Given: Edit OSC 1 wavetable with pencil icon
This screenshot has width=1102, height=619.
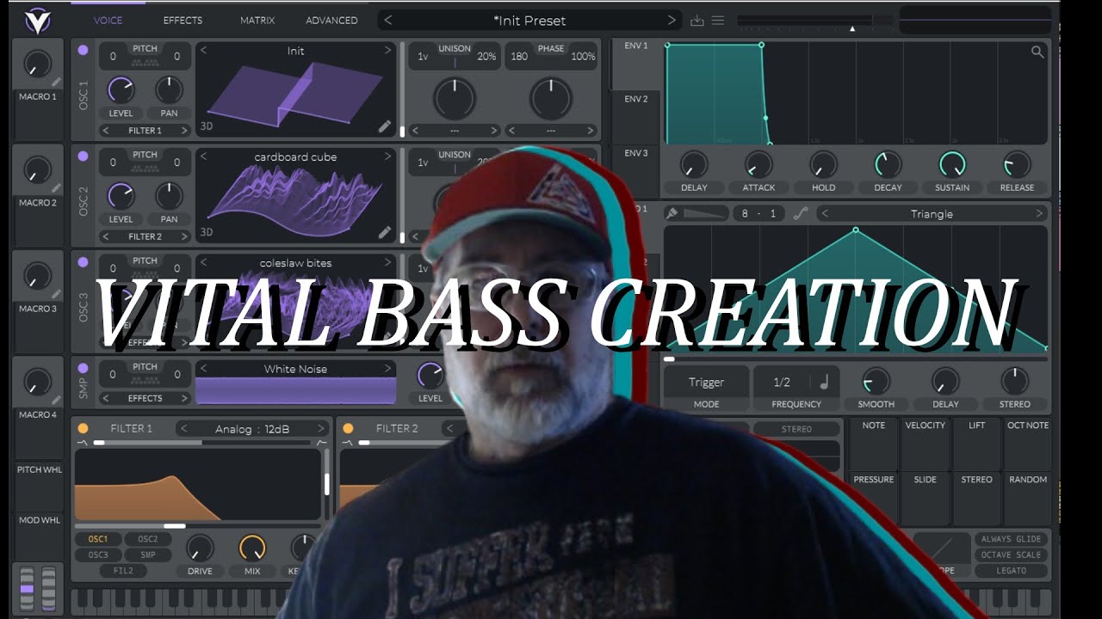Looking at the screenshot, I should [385, 126].
